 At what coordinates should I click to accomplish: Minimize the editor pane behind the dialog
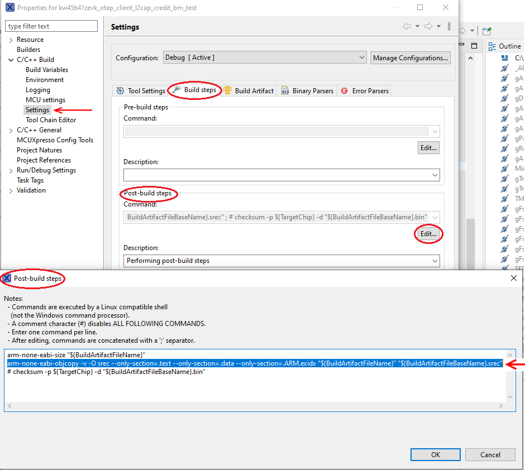[x=461, y=46]
